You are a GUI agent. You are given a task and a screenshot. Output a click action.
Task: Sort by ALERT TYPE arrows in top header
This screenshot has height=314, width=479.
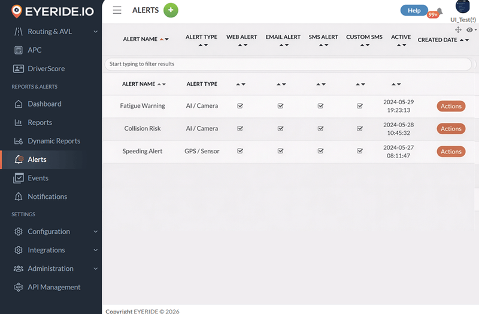pos(203,46)
